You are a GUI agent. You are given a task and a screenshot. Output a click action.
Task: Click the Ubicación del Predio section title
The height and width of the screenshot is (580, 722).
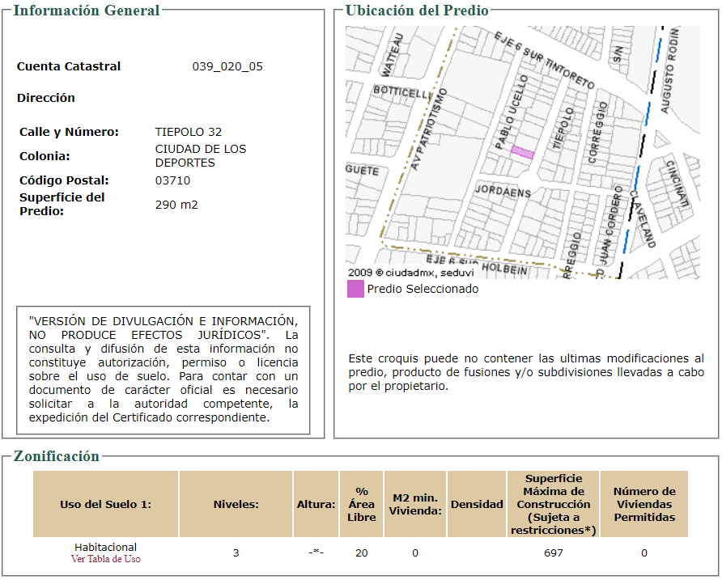(x=417, y=11)
